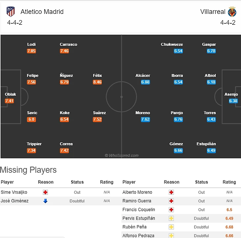Click the Missing Players heading

click(x=28, y=170)
